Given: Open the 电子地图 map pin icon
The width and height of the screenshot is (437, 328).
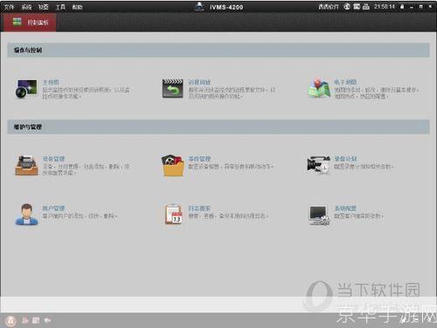Looking at the screenshot, I should pos(319,88).
